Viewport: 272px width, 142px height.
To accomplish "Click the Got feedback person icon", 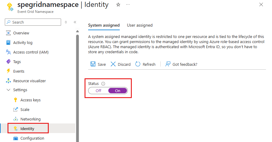I will (168, 64).
